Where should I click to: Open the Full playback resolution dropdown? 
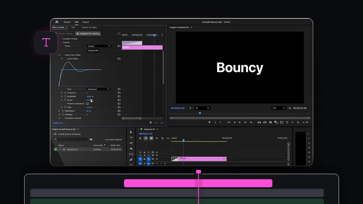pyautogui.click(x=279, y=108)
